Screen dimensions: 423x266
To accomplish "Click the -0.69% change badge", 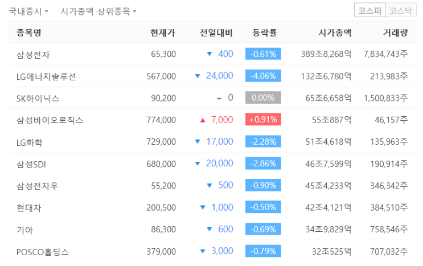I will coord(263,229).
